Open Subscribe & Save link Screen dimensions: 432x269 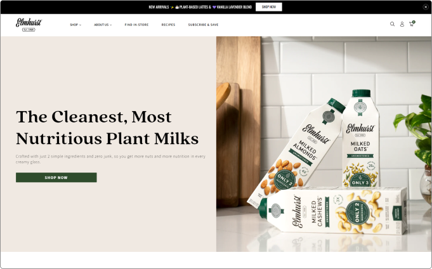203,25
